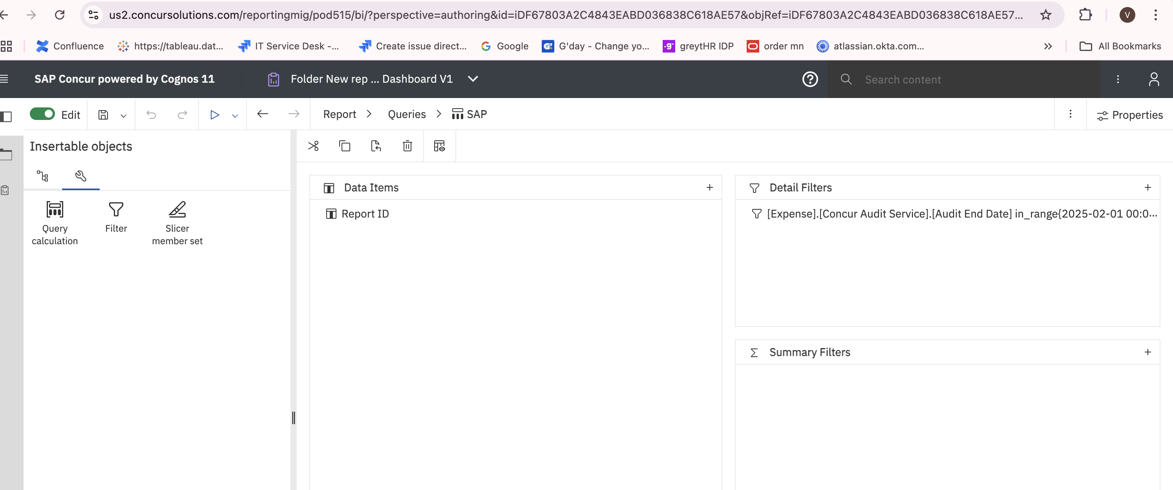
Task: Select the Filter insertable object
Action: (116, 217)
